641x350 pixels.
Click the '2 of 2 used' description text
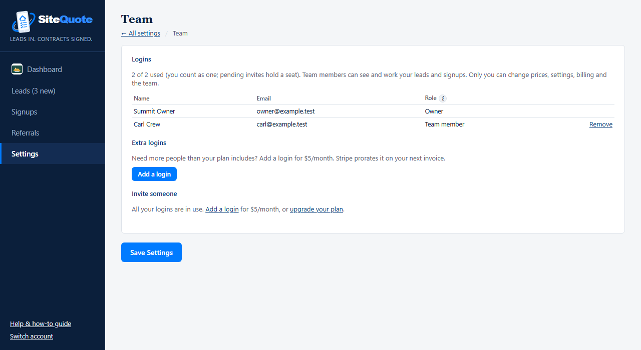coord(369,79)
